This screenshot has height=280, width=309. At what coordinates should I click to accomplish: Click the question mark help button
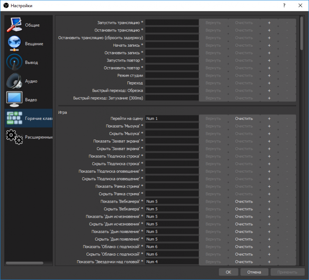click(x=283, y=6)
